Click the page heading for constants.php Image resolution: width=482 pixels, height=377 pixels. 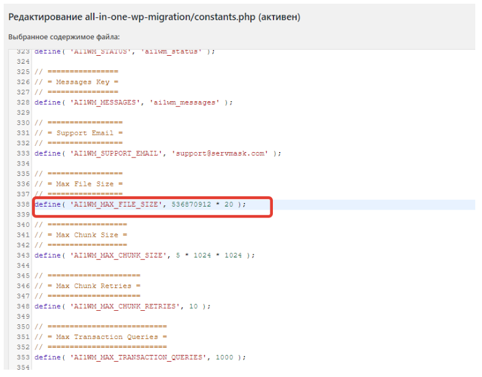155,17
